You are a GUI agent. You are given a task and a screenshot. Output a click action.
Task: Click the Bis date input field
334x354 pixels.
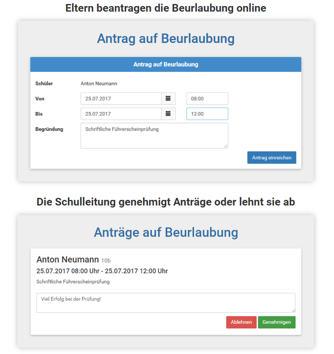click(x=121, y=114)
